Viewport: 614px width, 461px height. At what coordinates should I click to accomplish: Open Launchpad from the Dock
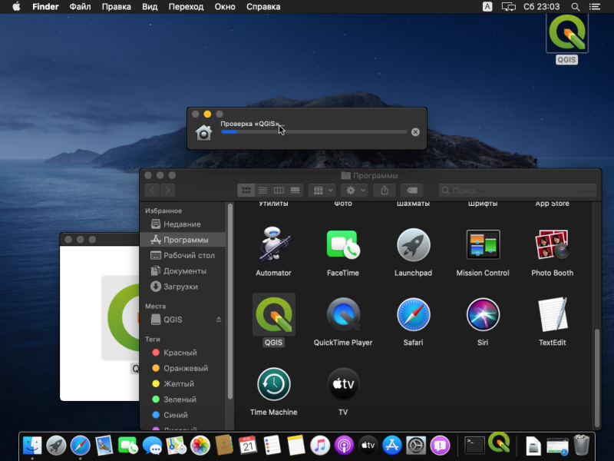click(56, 446)
